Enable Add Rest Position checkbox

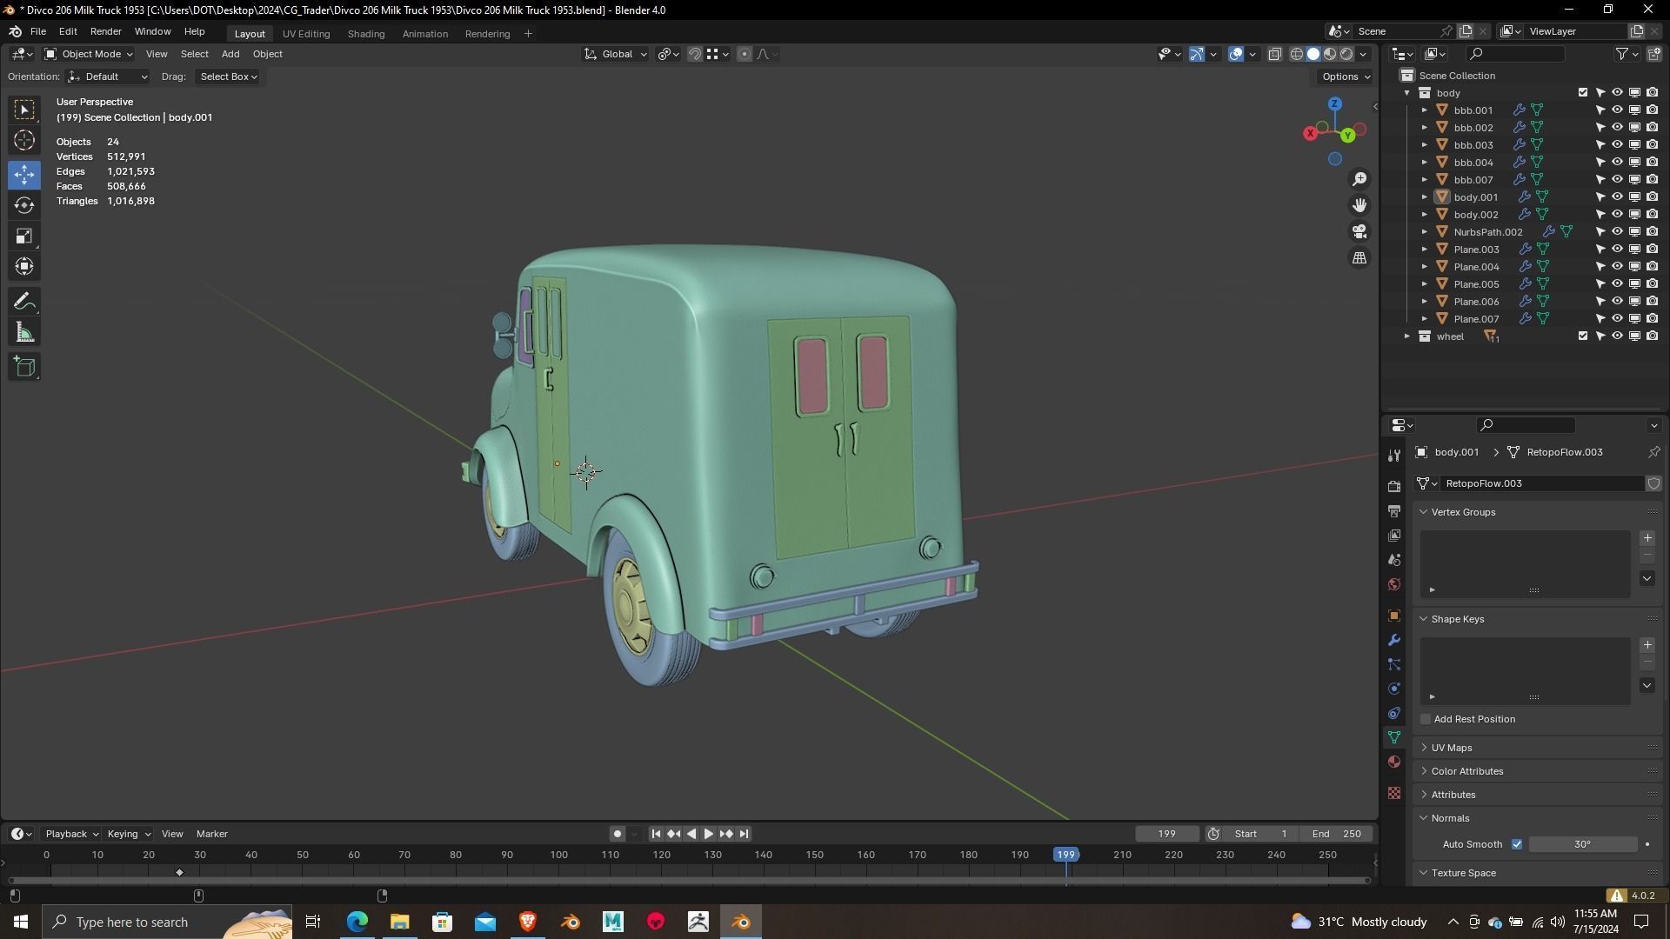tap(1426, 719)
